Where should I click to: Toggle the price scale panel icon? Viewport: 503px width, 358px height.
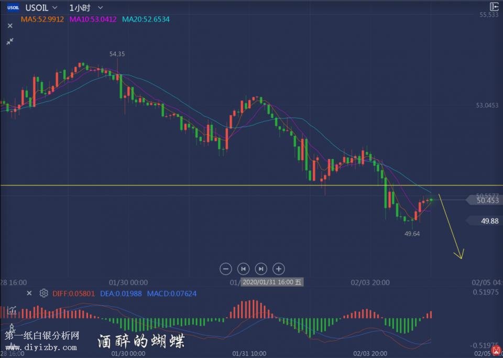pyautogui.click(x=494, y=6)
